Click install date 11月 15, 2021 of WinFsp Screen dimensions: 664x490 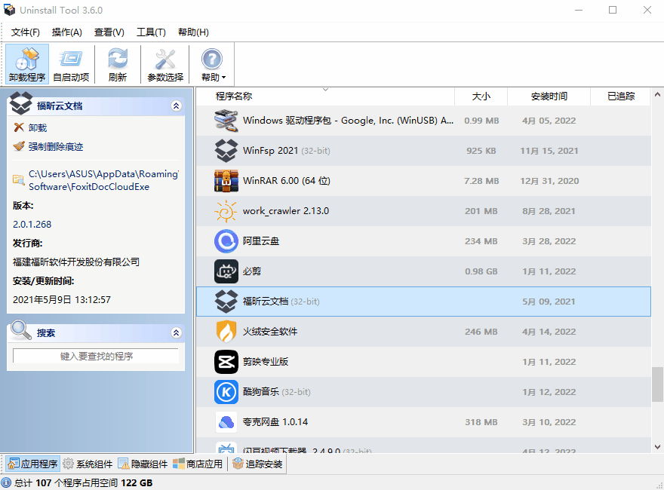click(549, 151)
